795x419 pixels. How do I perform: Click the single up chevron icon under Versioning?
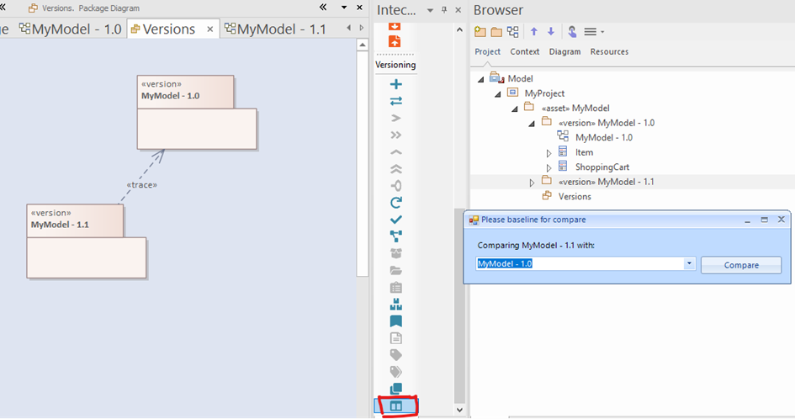click(x=396, y=152)
